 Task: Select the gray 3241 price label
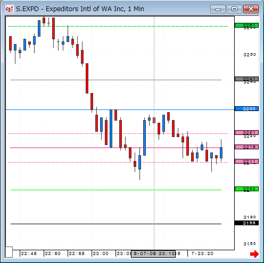pyautogui.click(x=246, y=79)
